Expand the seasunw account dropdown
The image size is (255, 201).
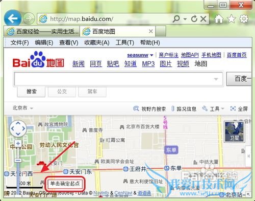[x=151, y=55]
